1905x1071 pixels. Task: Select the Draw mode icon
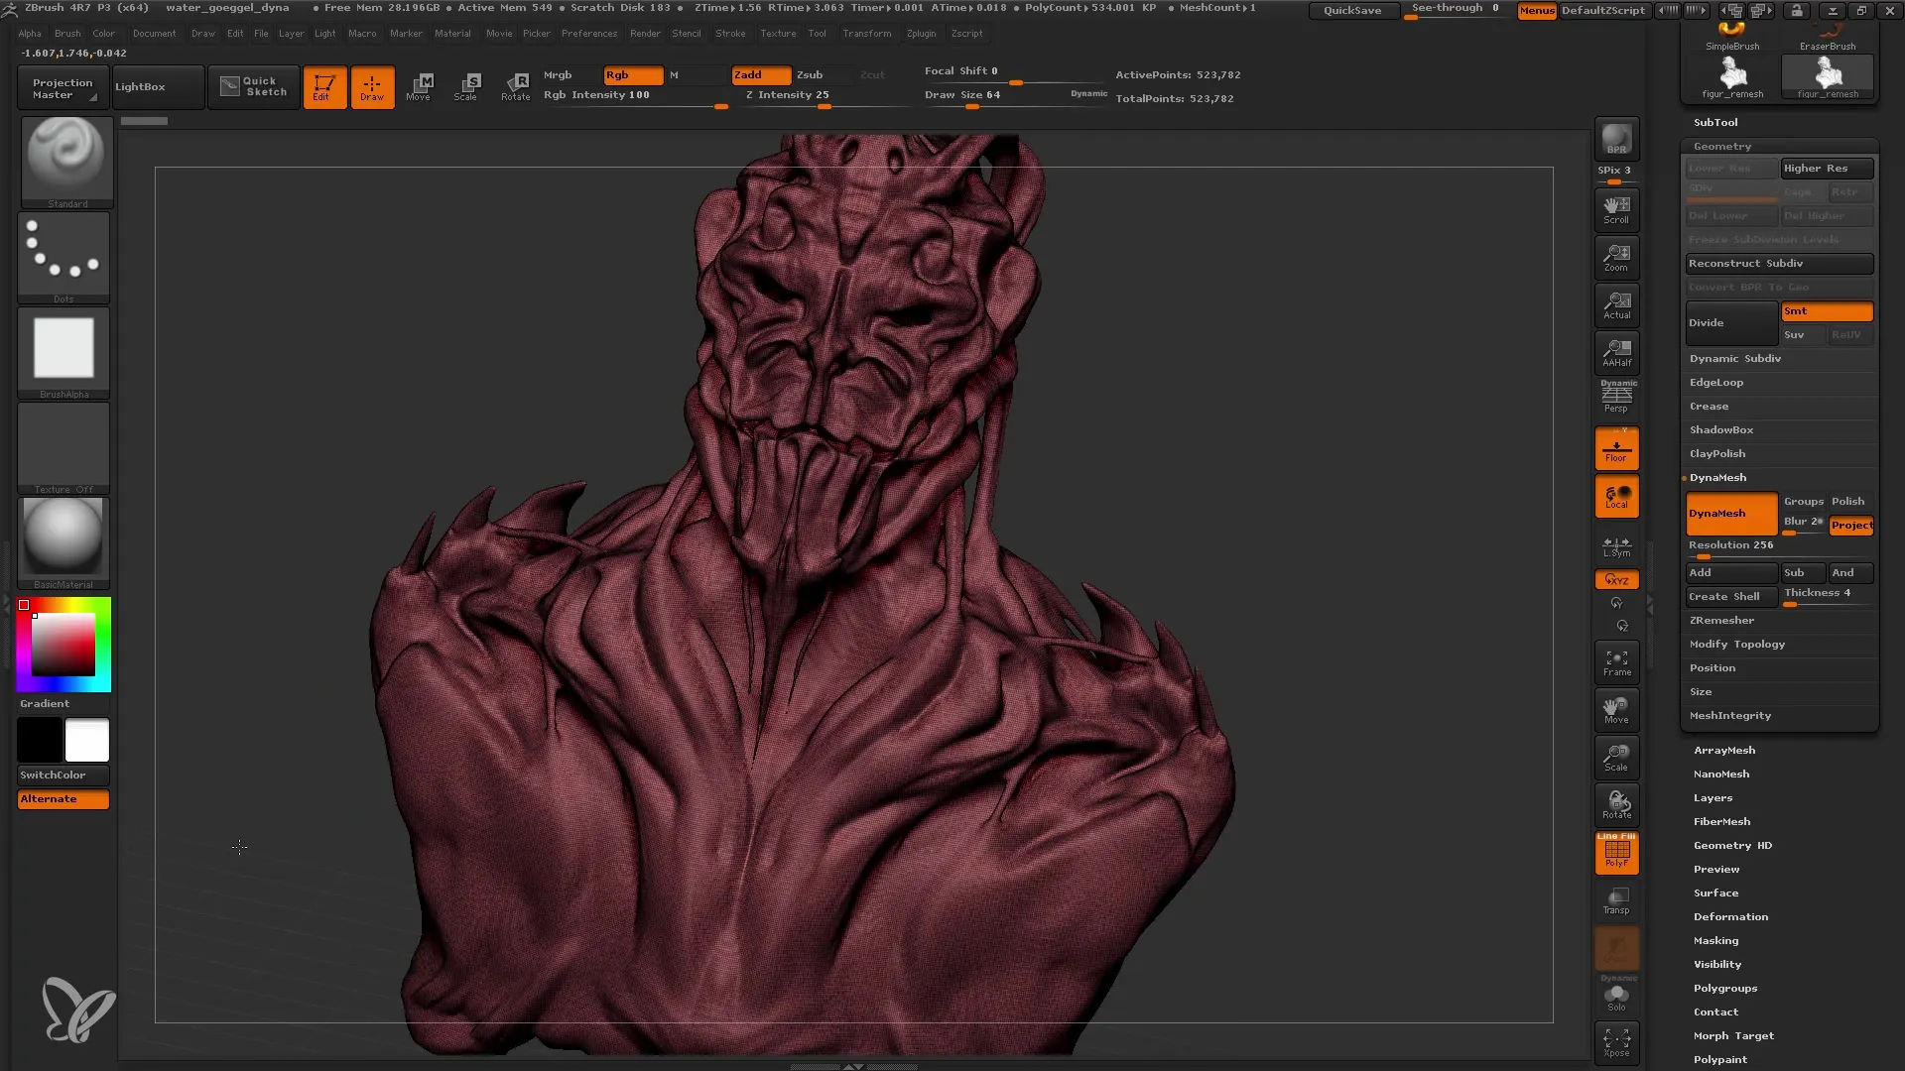pyautogui.click(x=372, y=86)
